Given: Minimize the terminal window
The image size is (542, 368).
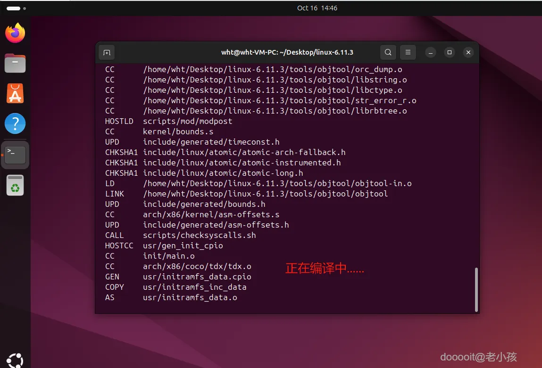Looking at the screenshot, I should click(x=430, y=52).
